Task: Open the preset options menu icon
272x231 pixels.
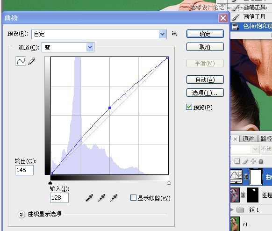Action: [174, 34]
